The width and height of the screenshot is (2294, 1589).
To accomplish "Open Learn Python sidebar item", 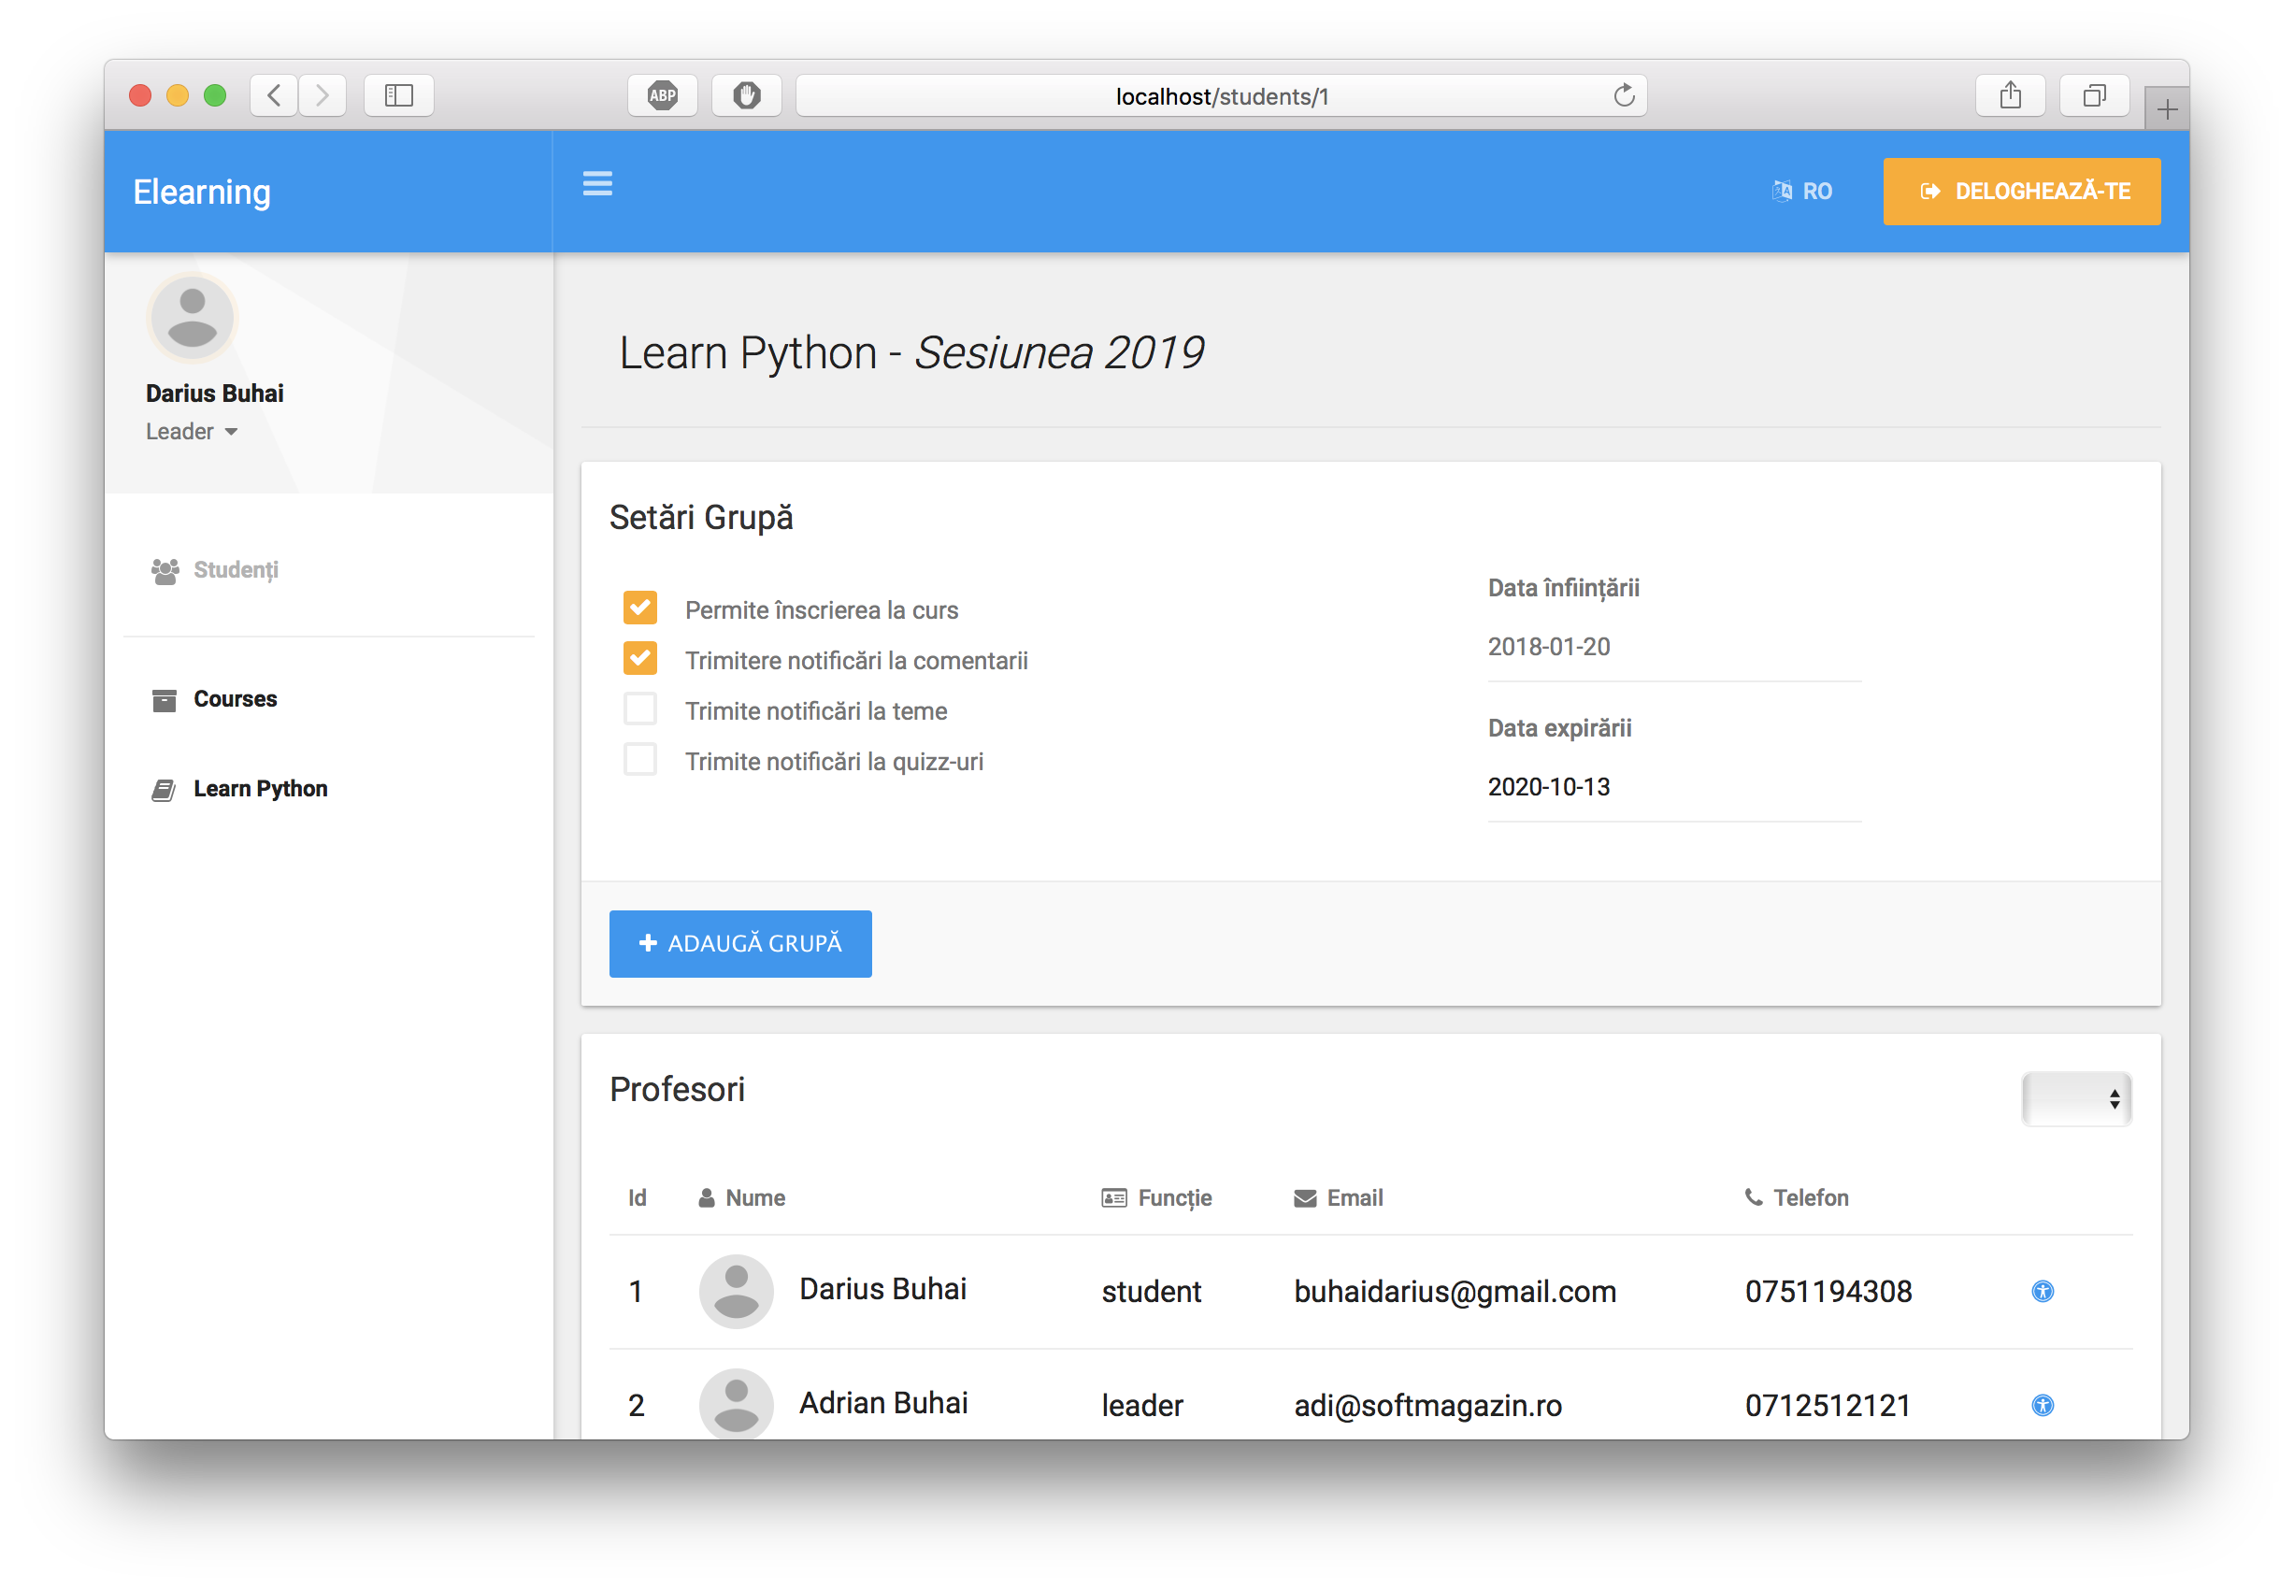I will tap(260, 789).
